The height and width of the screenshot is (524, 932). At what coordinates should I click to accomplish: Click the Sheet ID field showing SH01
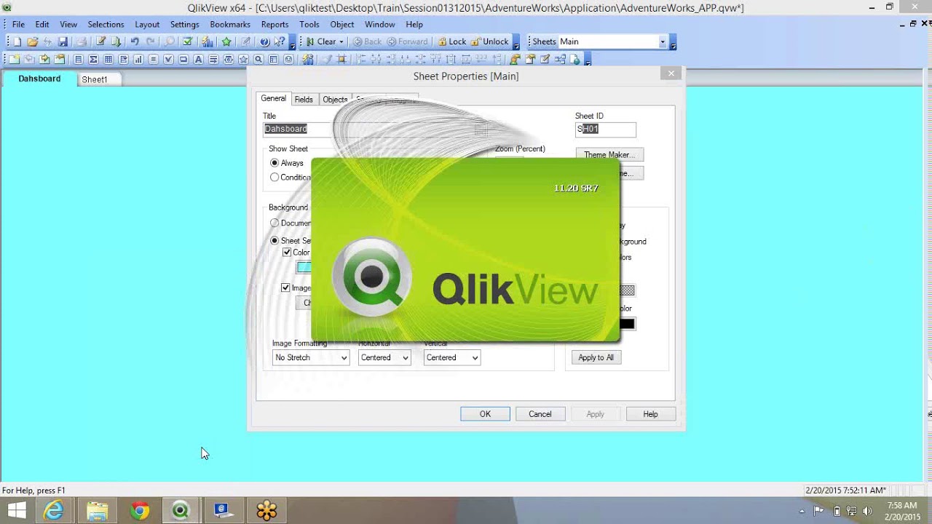click(606, 130)
